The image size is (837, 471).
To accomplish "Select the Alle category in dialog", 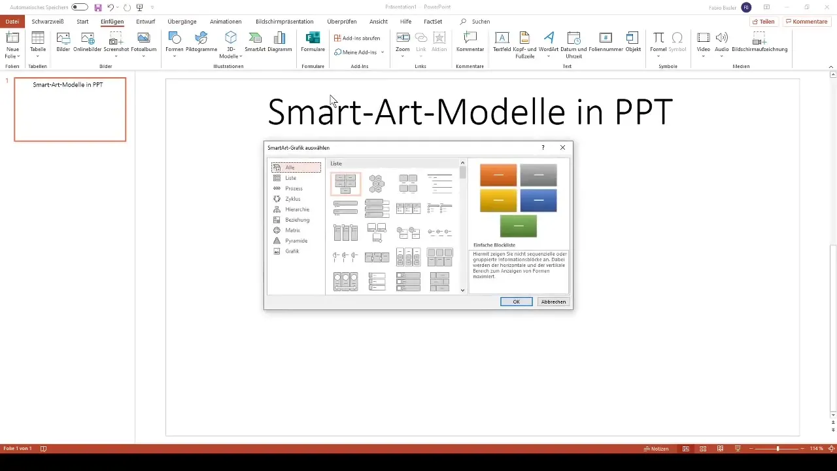I will click(x=296, y=167).
